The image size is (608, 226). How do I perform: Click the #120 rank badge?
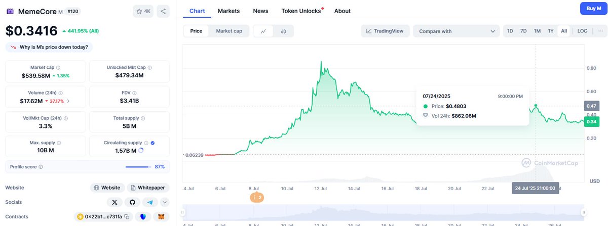pyautogui.click(x=72, y=11)
